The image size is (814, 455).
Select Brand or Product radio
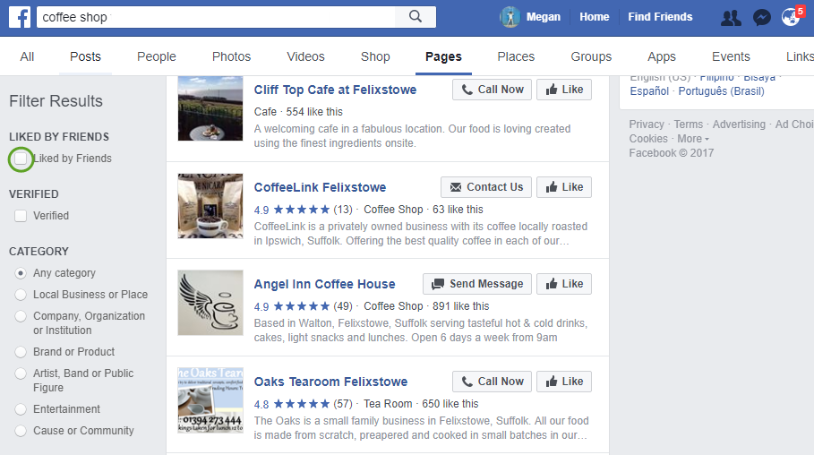21,352
